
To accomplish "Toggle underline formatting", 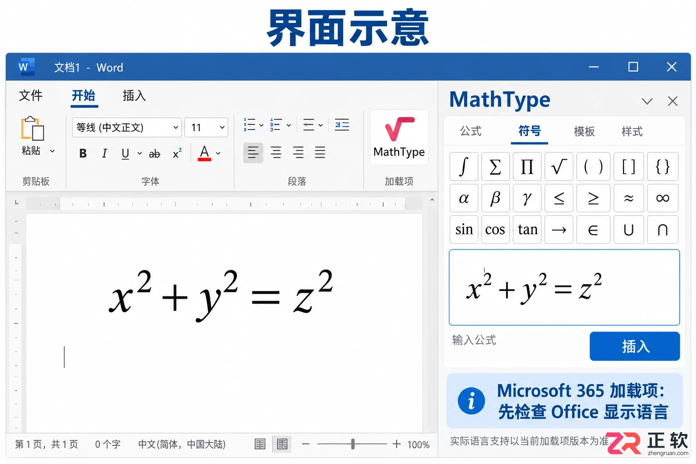I will pos(125,154).
